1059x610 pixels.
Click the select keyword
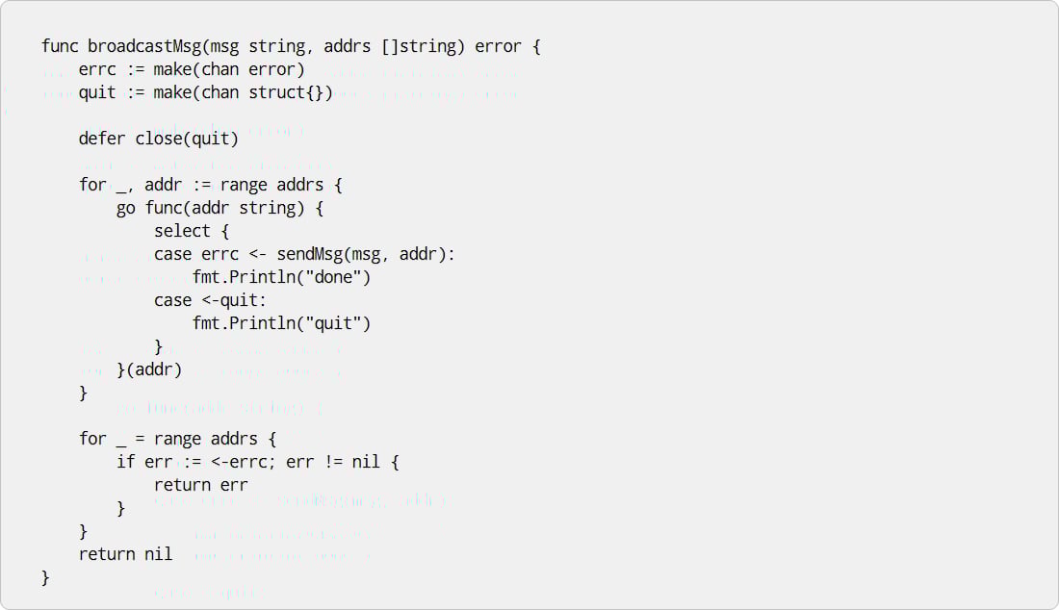click(182, 231)
